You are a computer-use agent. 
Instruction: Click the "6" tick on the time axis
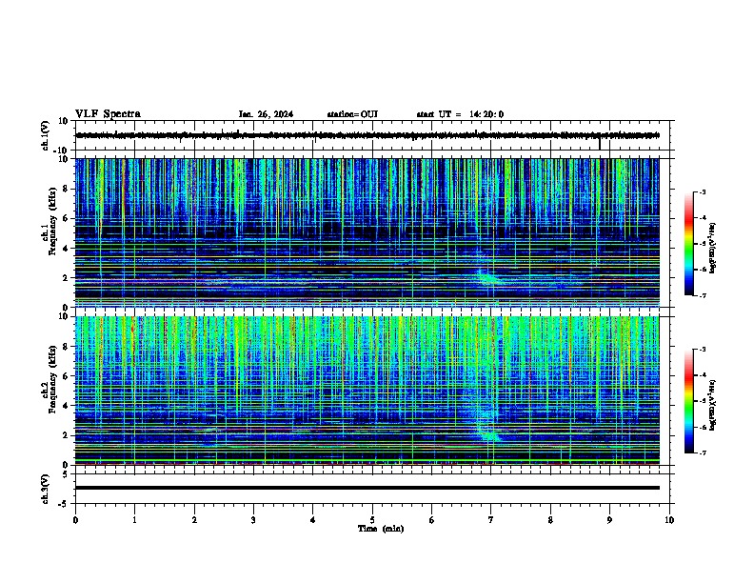(432, 520)
